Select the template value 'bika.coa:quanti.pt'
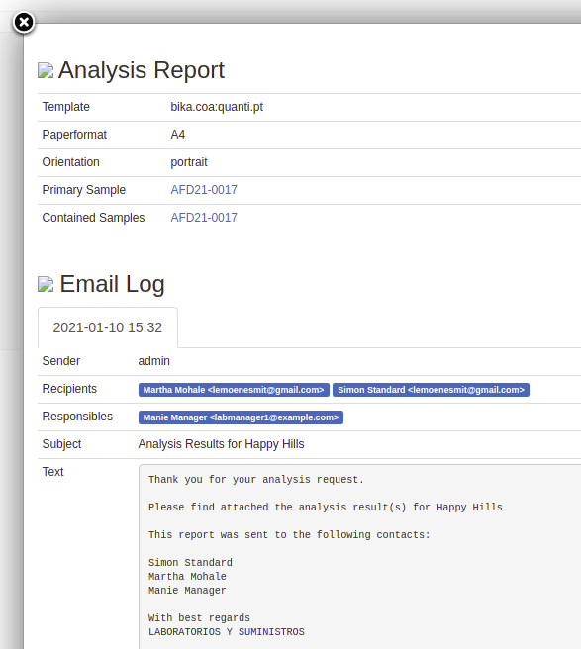The width and height of the screenshot is (581, 649). 217,107
